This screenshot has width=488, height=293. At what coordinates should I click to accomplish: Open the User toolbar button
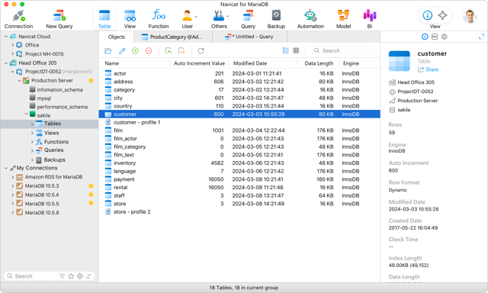tap(188, 19)
